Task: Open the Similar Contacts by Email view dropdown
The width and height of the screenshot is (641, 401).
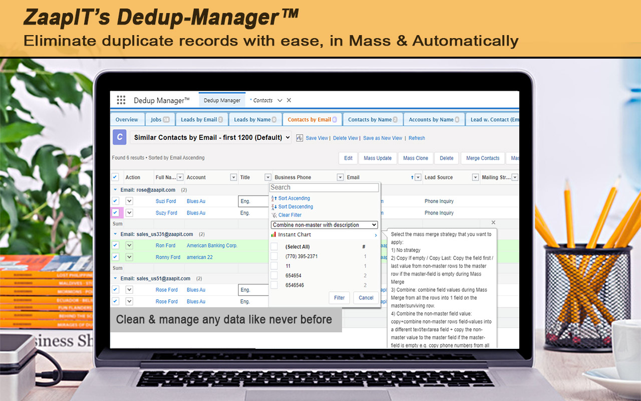Action: [211, 137]
